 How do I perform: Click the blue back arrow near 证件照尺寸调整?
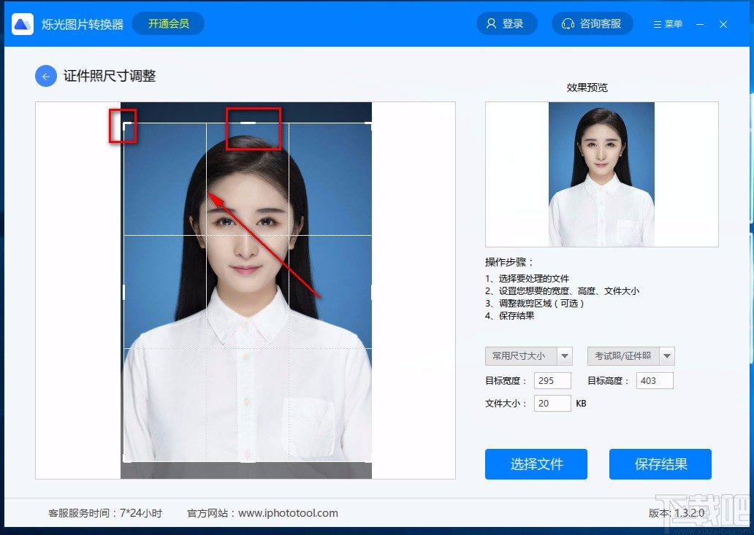click(45, 75)
